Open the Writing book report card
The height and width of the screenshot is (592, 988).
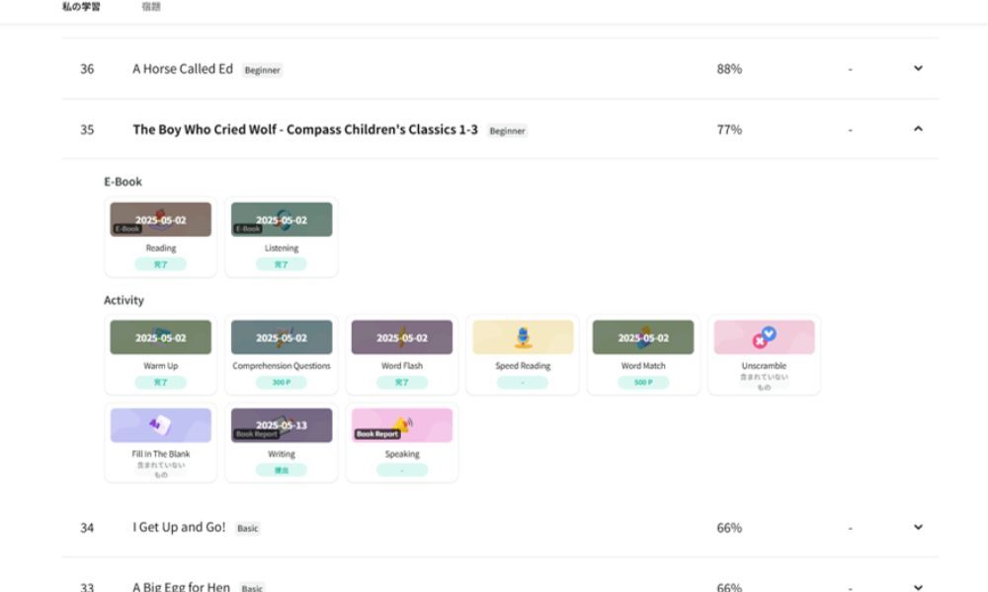pyautogui.click(x=282, y=425)
